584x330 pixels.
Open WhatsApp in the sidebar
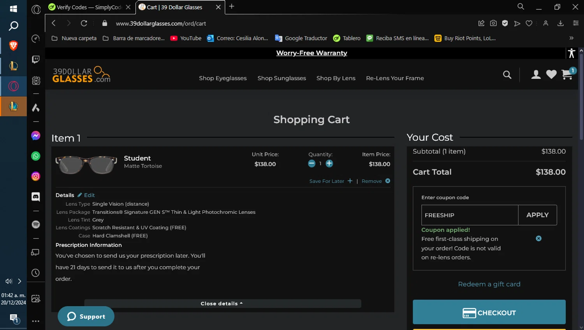[x=36, y=156]
